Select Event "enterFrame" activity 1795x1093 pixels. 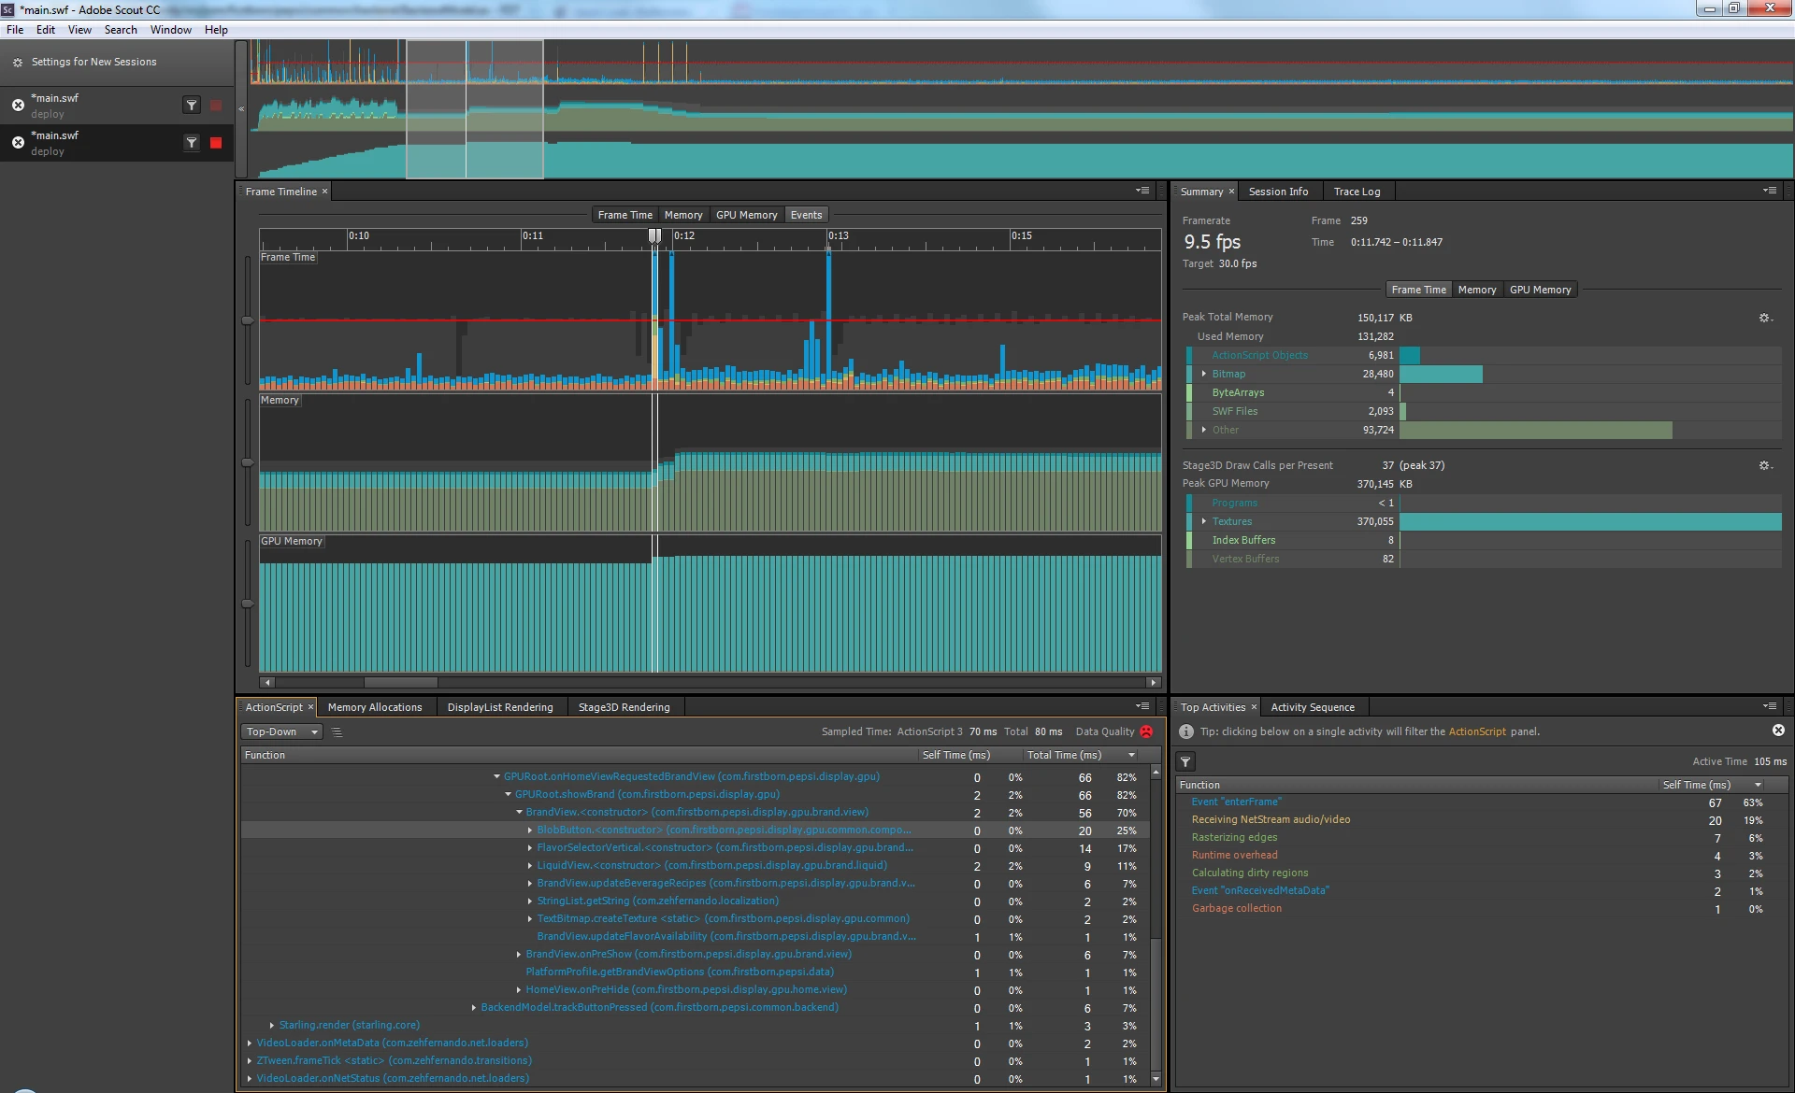pyautogui.click(x=1236, y=802)
